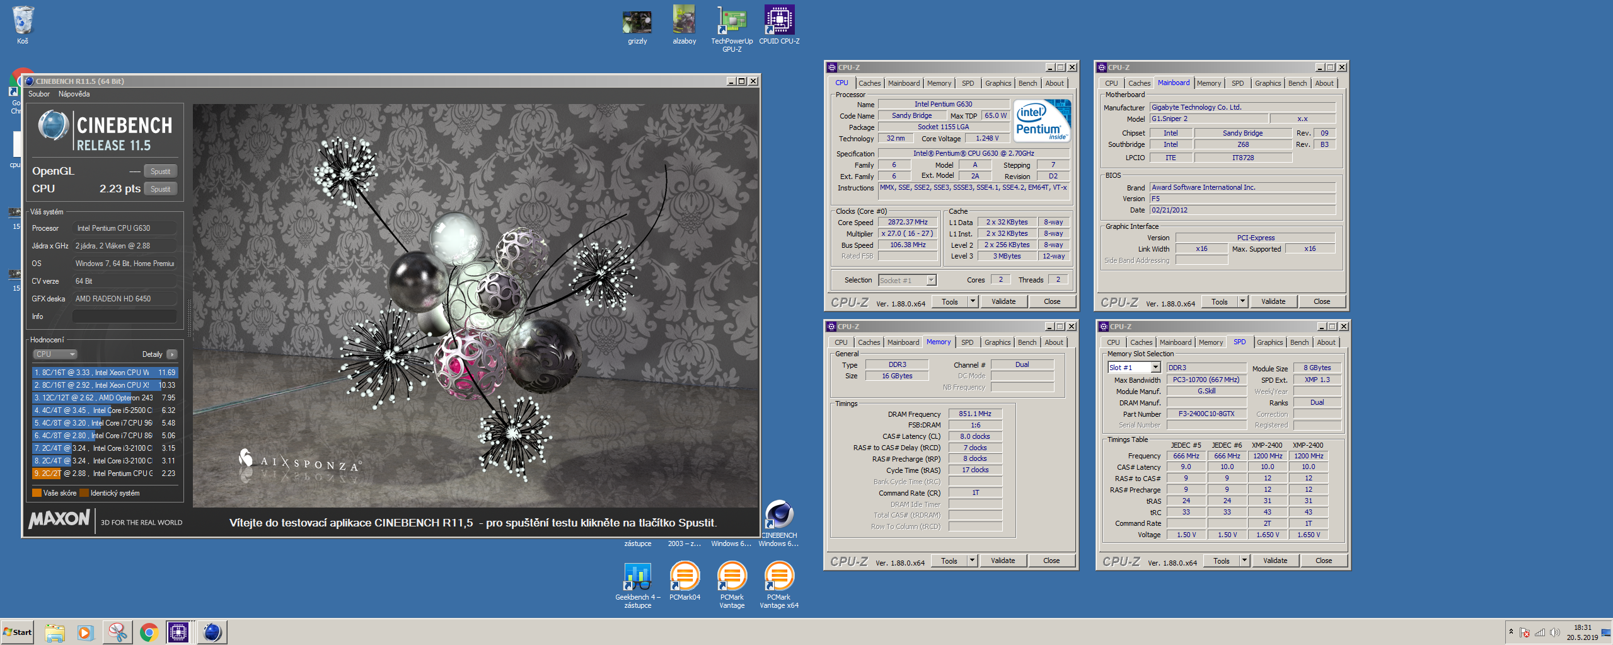Launch CPUID CPU-Z desktop shortcut
The height and width of the screenshot is (645, 1613).
click(x=779, y=24)
